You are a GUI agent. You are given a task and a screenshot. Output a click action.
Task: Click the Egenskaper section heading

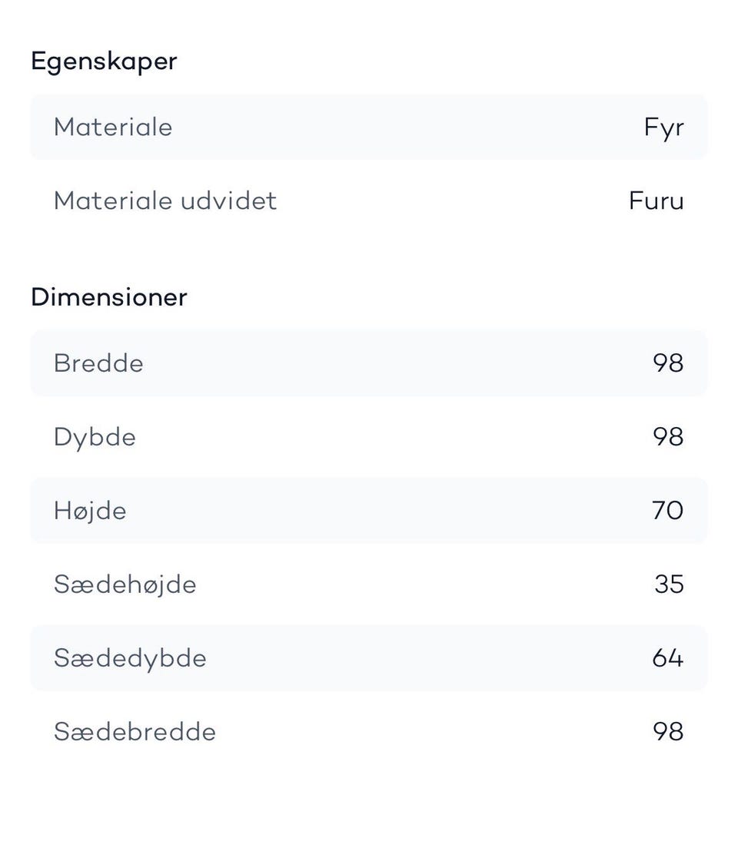(x=104, y=61)
